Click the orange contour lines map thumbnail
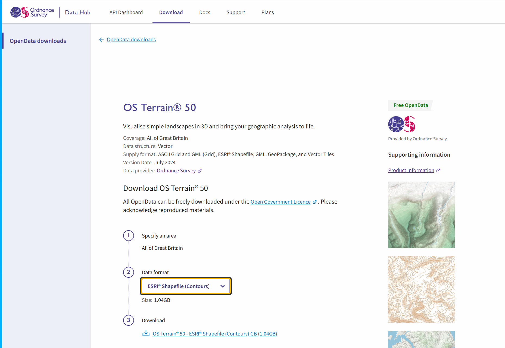 [421, 289]
